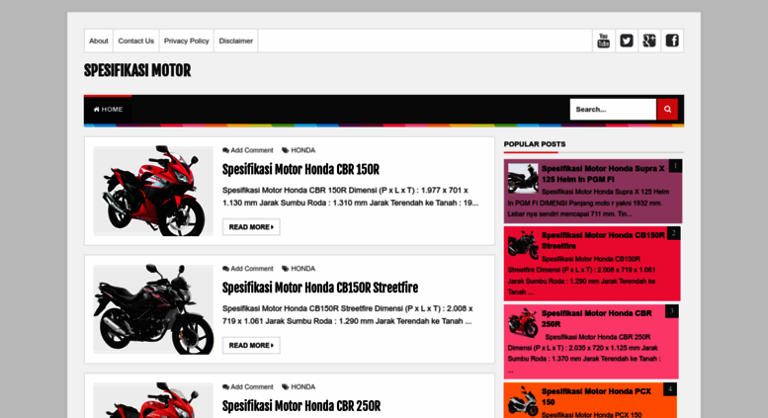The width and height of the screenshot is (768, 418).
Task: Click the CBR 150R post excerpt text
Action: pos(350,197)
